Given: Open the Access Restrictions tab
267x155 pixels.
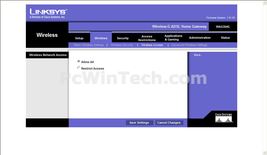Looking at the screenshot, I should click(147, 38).
